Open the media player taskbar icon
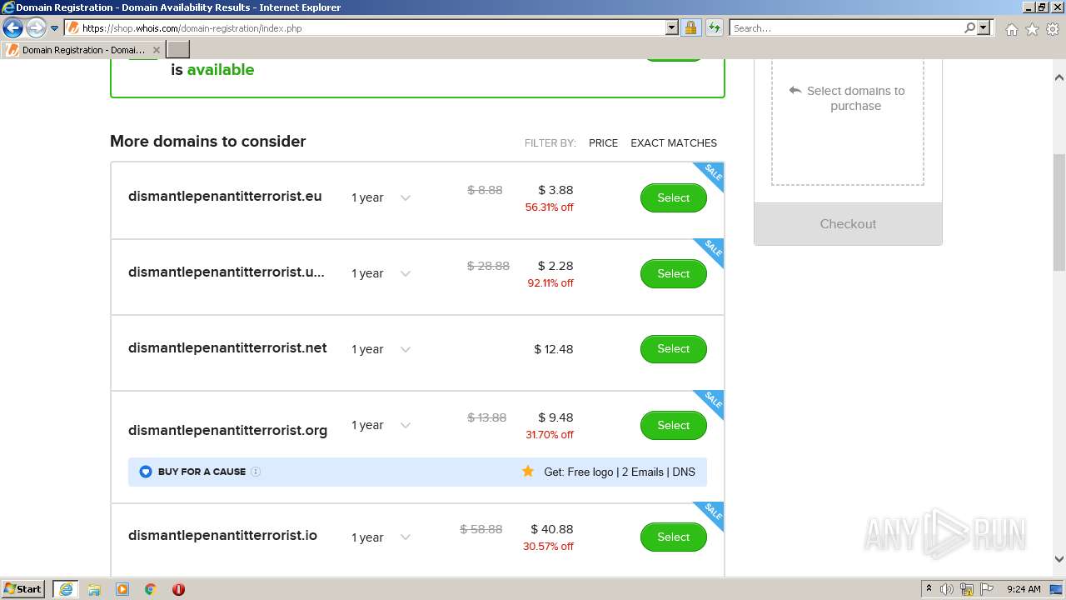Screen dimensions: 1066x600 point(122,589)
